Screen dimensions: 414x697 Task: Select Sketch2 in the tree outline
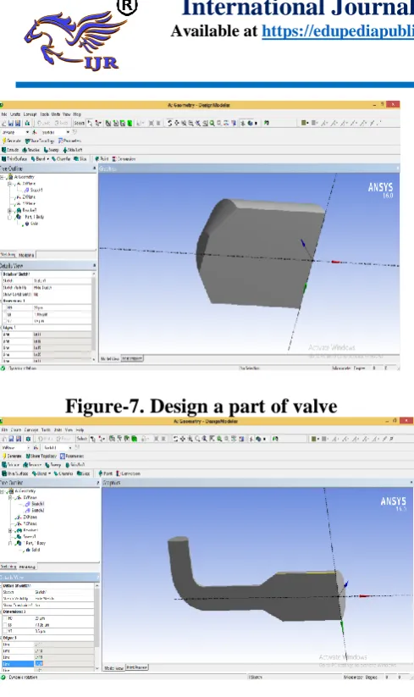pyautogui.click(x=38, y=511)
